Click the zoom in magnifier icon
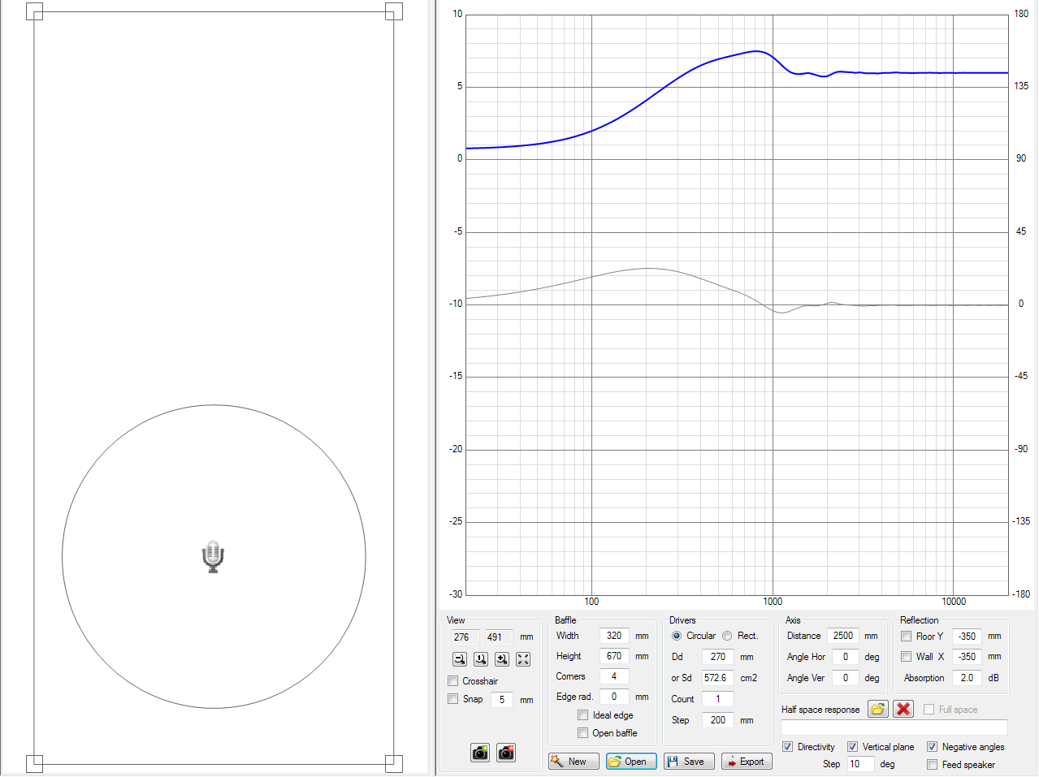The width and height of the screenshot is (1039, 777). click(x=502, y=659)
